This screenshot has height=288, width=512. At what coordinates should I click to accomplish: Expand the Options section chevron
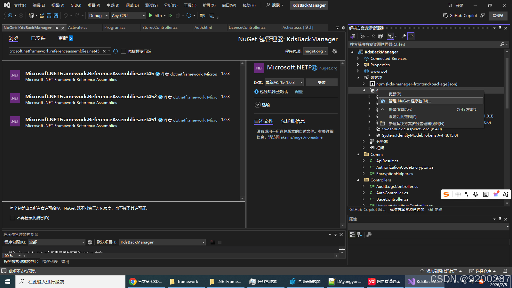click(x=258, y=105)
